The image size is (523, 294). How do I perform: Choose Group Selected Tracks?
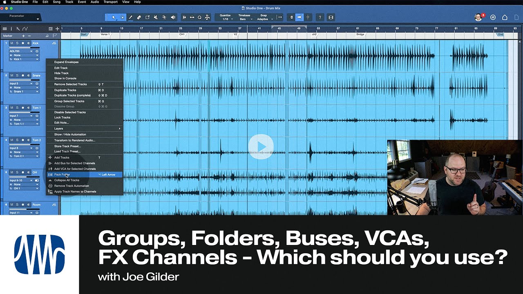[85, 101]
